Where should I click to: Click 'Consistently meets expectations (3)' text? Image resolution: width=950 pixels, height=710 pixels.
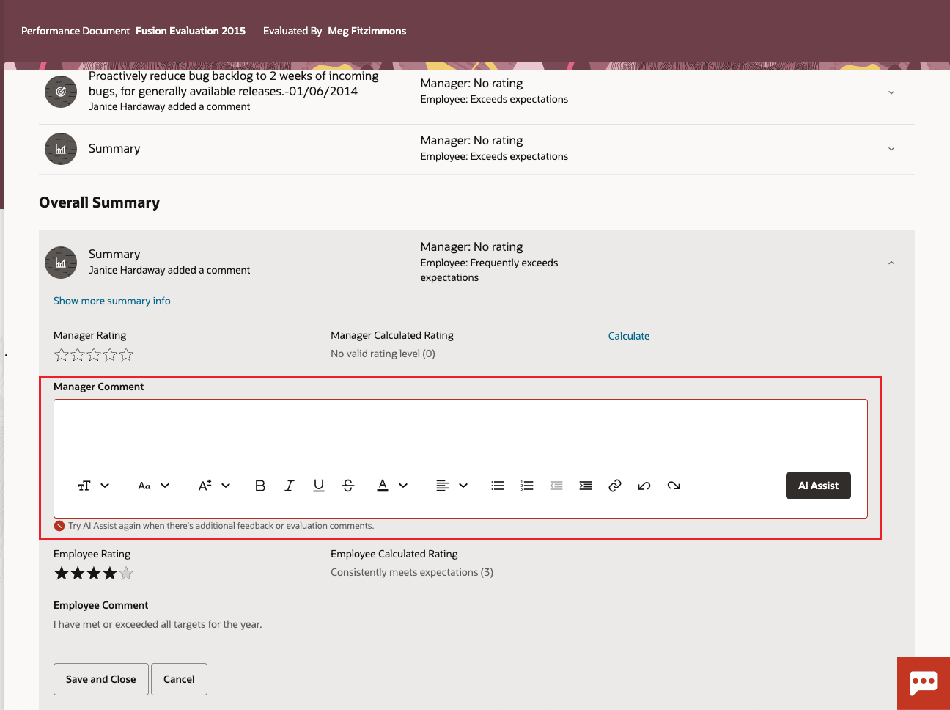pos(412,572)
